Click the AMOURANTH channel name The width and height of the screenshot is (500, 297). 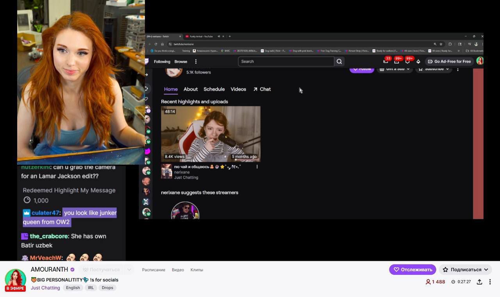[49, 270]
